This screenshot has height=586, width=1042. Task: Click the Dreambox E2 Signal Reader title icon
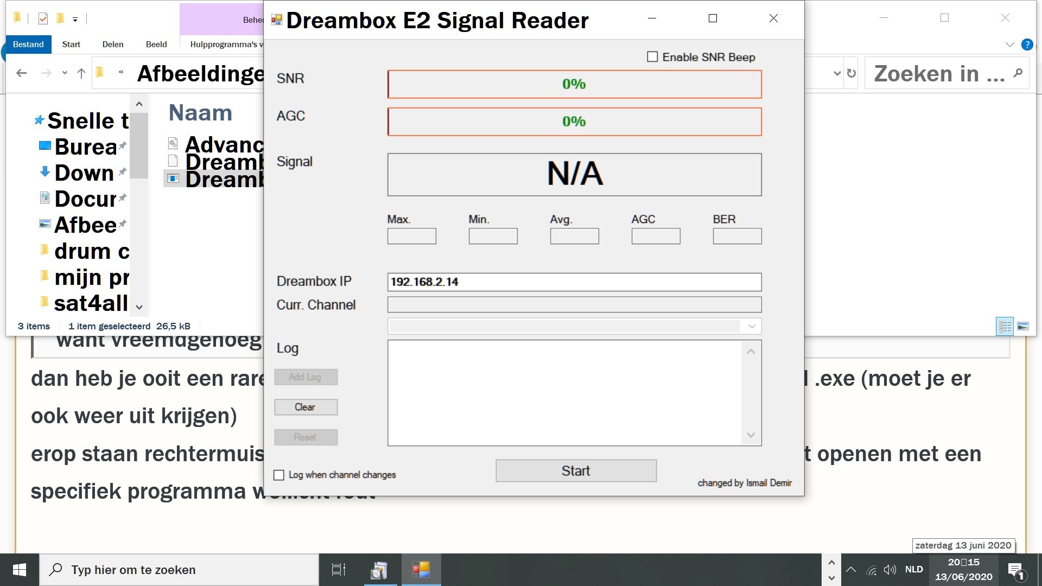click(x=277, y=20)
